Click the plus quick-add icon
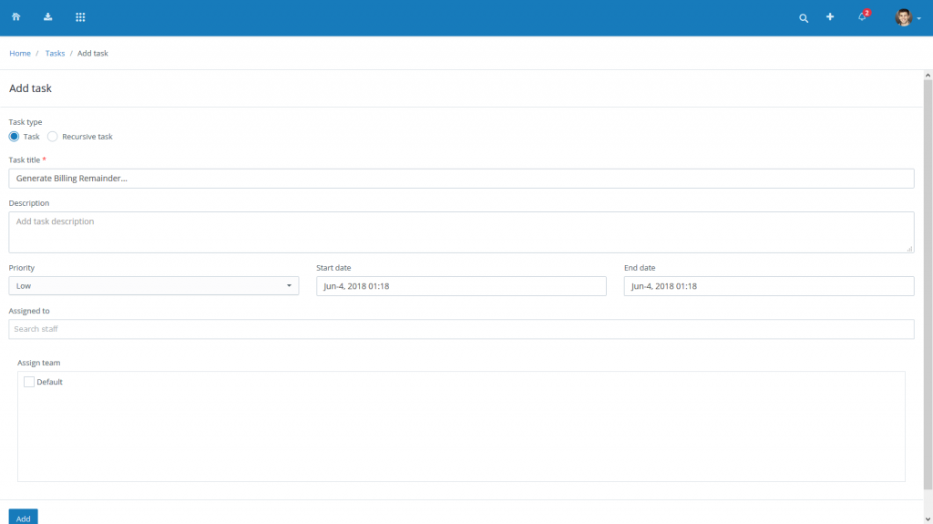The height and width of the screenshot is (524, 933). [x=830, y=17]
